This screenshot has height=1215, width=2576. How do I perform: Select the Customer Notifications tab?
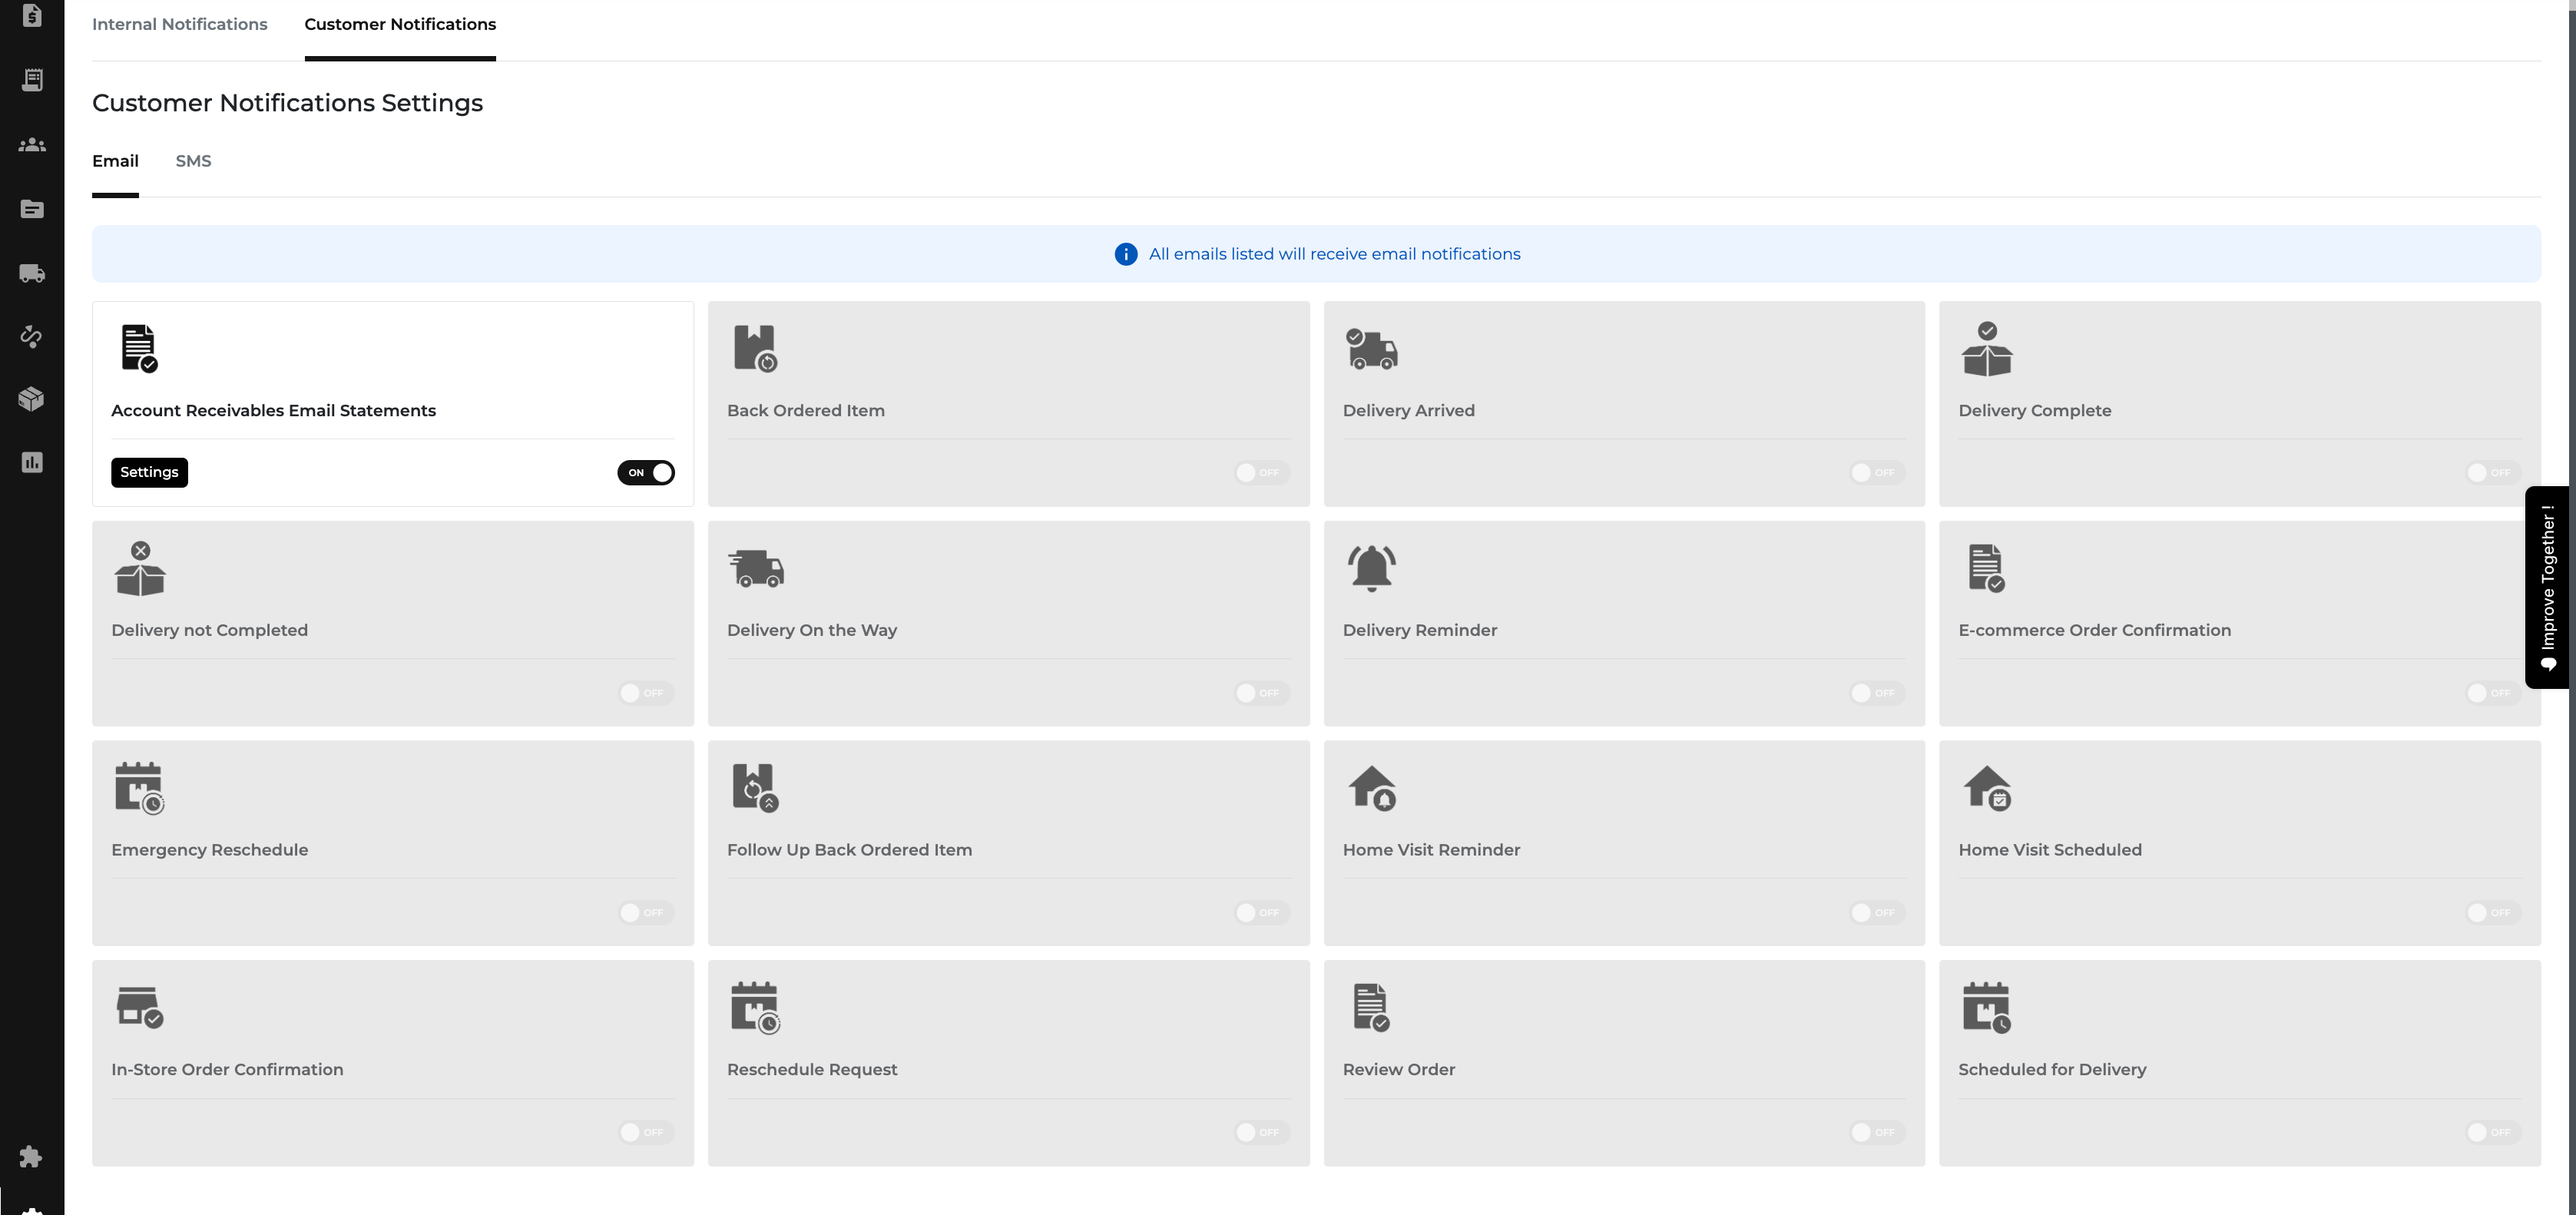400,24
